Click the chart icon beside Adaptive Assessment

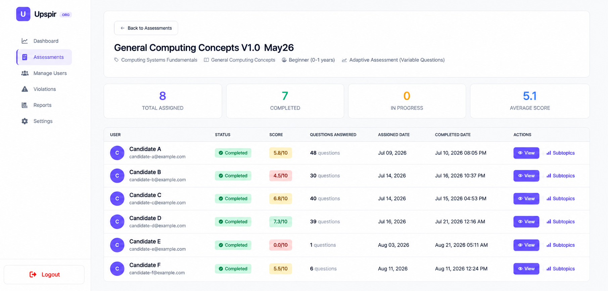[344, 60]
